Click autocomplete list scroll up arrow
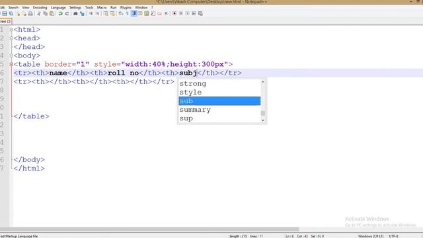 [263, 82]
